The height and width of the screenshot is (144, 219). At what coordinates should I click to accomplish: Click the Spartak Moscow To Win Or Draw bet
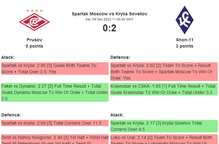pos(164,72)
